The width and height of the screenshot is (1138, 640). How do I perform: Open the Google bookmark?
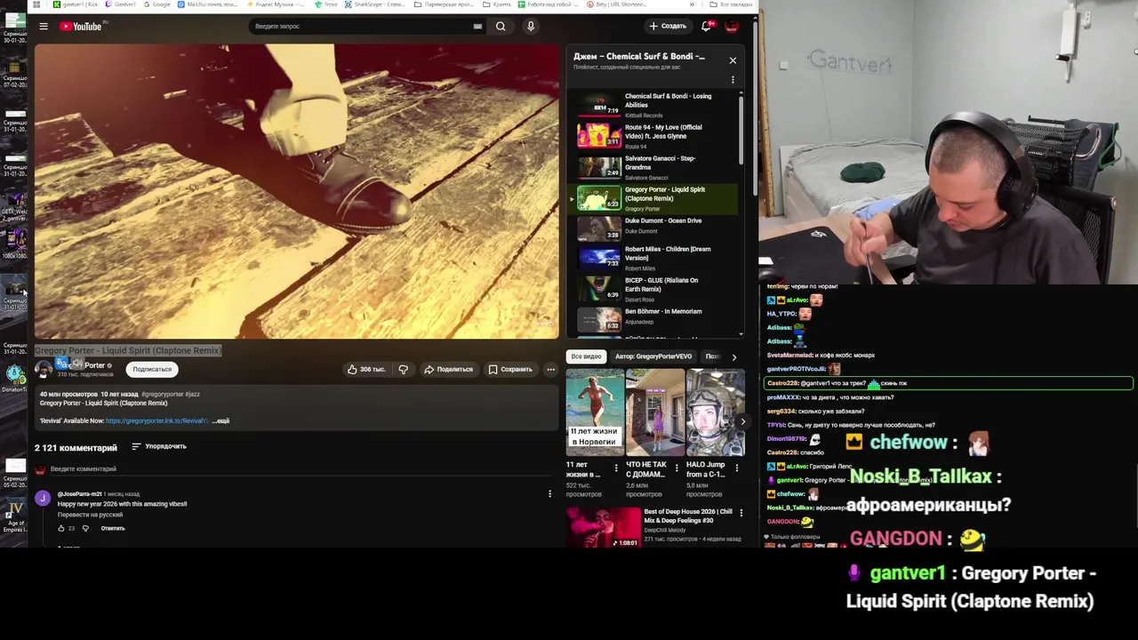click(156, 4)
